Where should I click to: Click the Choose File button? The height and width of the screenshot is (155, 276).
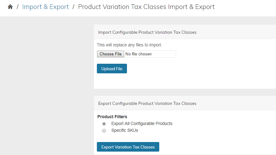pyautogui.click(x=111, y=54)
